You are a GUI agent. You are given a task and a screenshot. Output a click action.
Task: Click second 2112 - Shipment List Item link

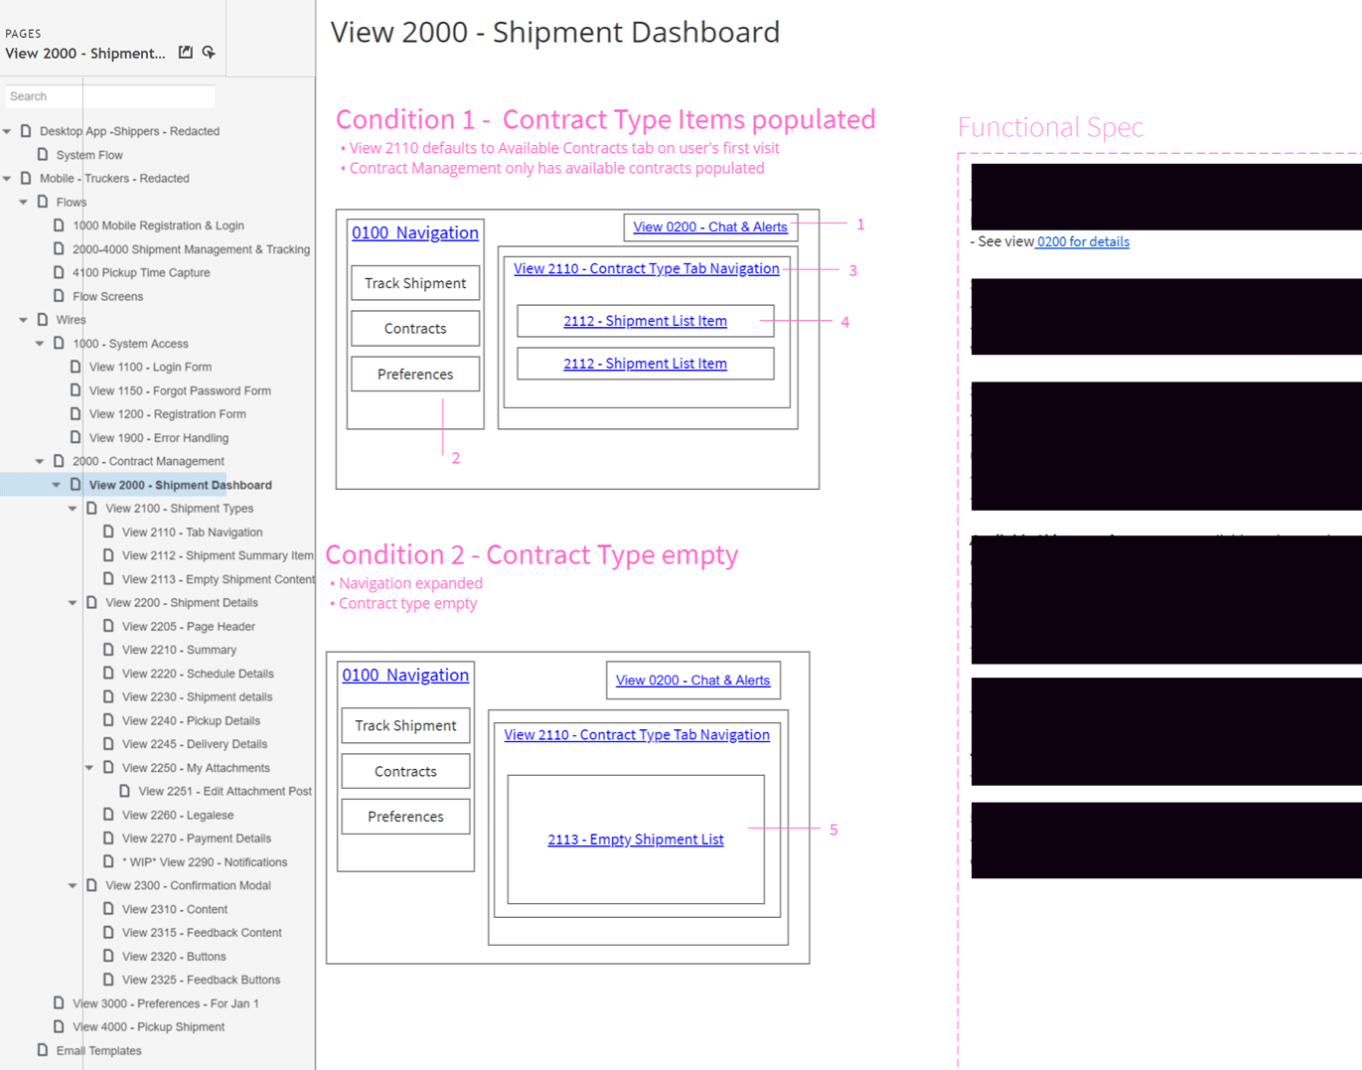646,364
